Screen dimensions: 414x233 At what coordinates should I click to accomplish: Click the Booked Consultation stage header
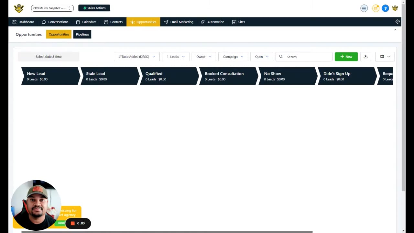click(228, 76)
